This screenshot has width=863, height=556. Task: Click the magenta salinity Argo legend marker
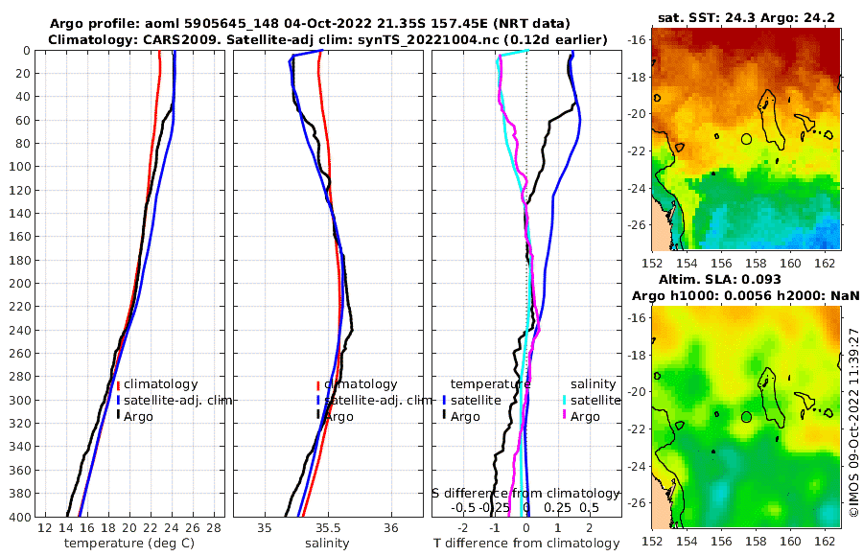click(x=565, y=416)
